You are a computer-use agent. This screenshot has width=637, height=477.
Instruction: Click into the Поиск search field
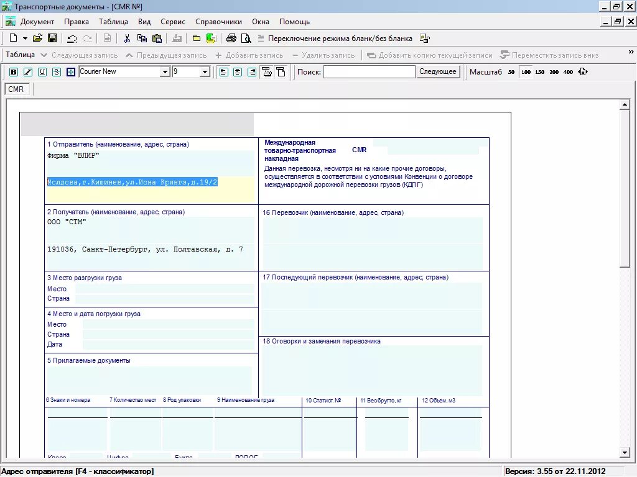[370, 72]
